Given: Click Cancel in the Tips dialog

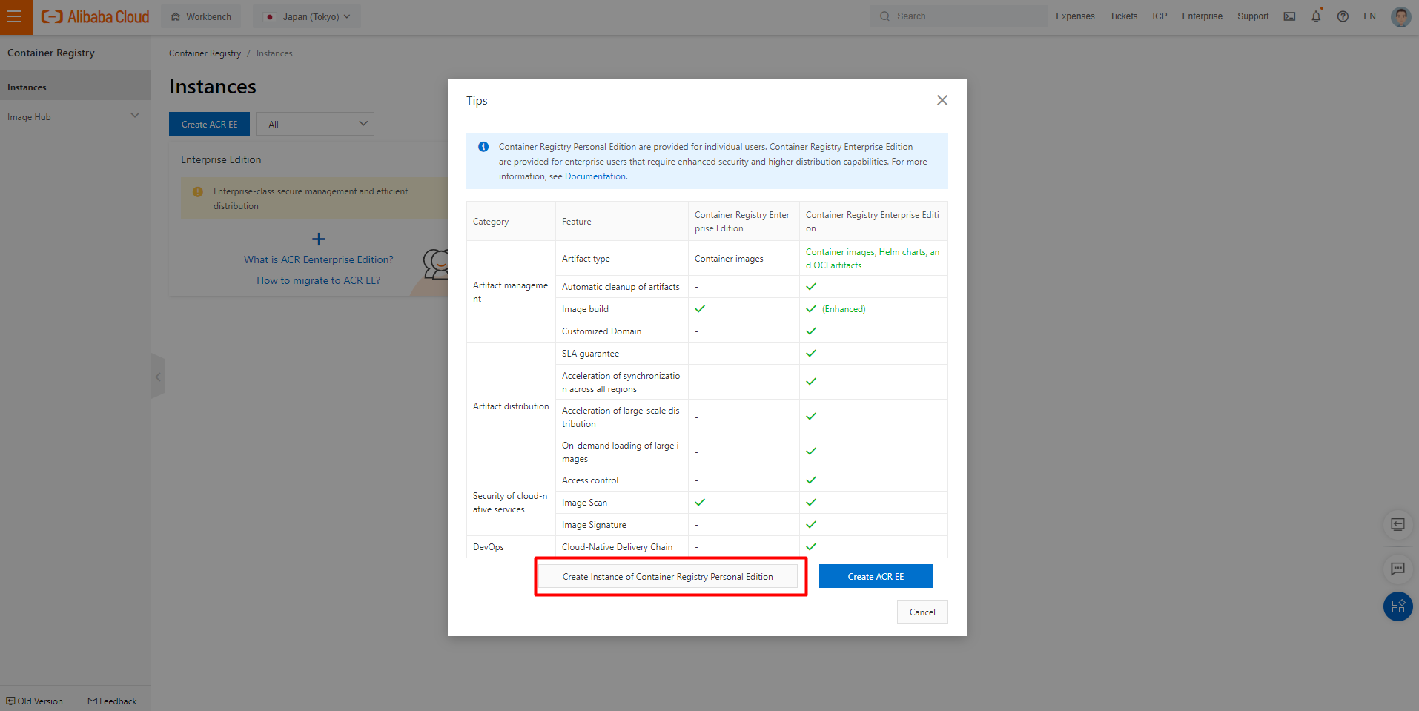Looking at the screenshot, I should tap(922, 612).
